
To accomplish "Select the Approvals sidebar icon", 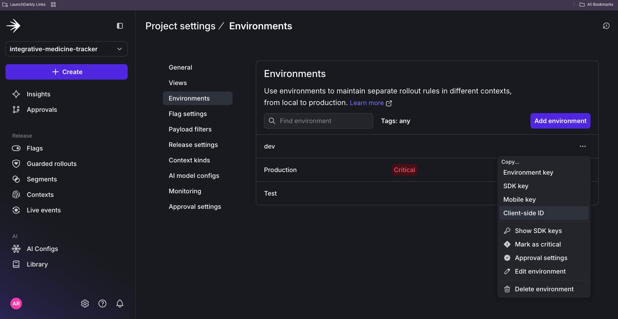I will [x=16, y=109].
